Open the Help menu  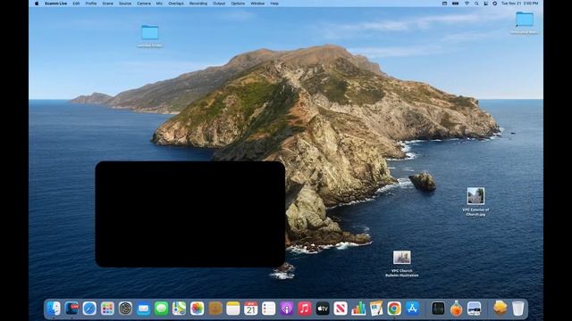[274, 4]
